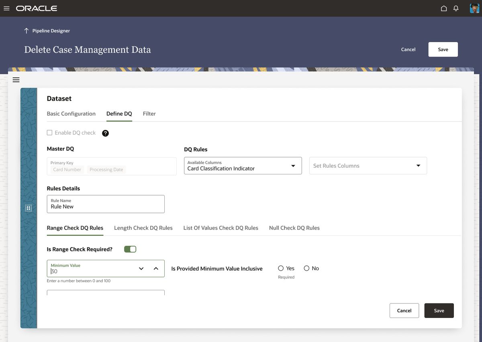Open List Of Values Check DQ Rules tab
The width and height of the screenshot is (482, 342).
coord(221,228)
